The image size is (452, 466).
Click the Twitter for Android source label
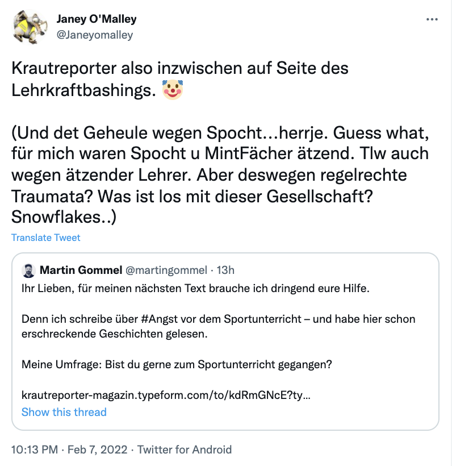coord(185,449)
